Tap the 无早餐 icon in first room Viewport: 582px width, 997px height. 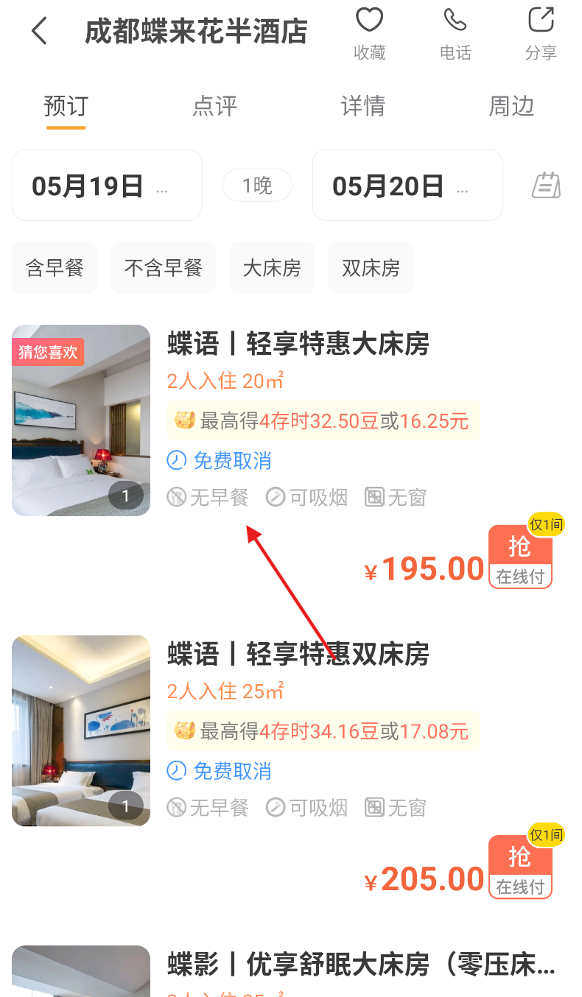(x=177, y=498)
